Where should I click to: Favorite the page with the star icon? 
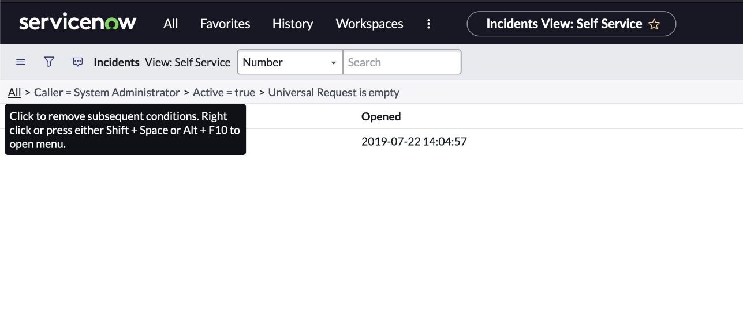pyautogui.click(x=654, y=24)
